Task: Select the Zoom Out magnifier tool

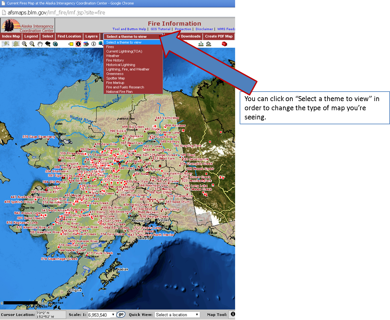Action: click(x=32, y=44)
